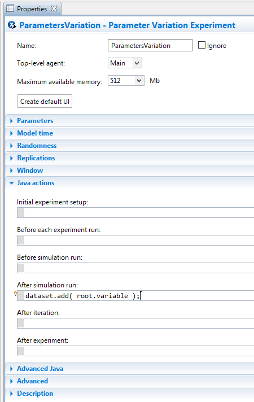Screen dimensions: 254x402
Task: Open the Top-level agent Main dropdown
Action: pyautogui.click(x=125, y=63)
